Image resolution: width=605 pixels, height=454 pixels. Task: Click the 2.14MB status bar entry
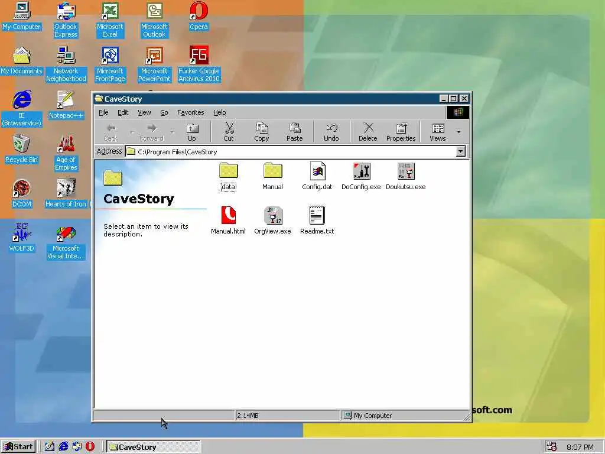287,416
